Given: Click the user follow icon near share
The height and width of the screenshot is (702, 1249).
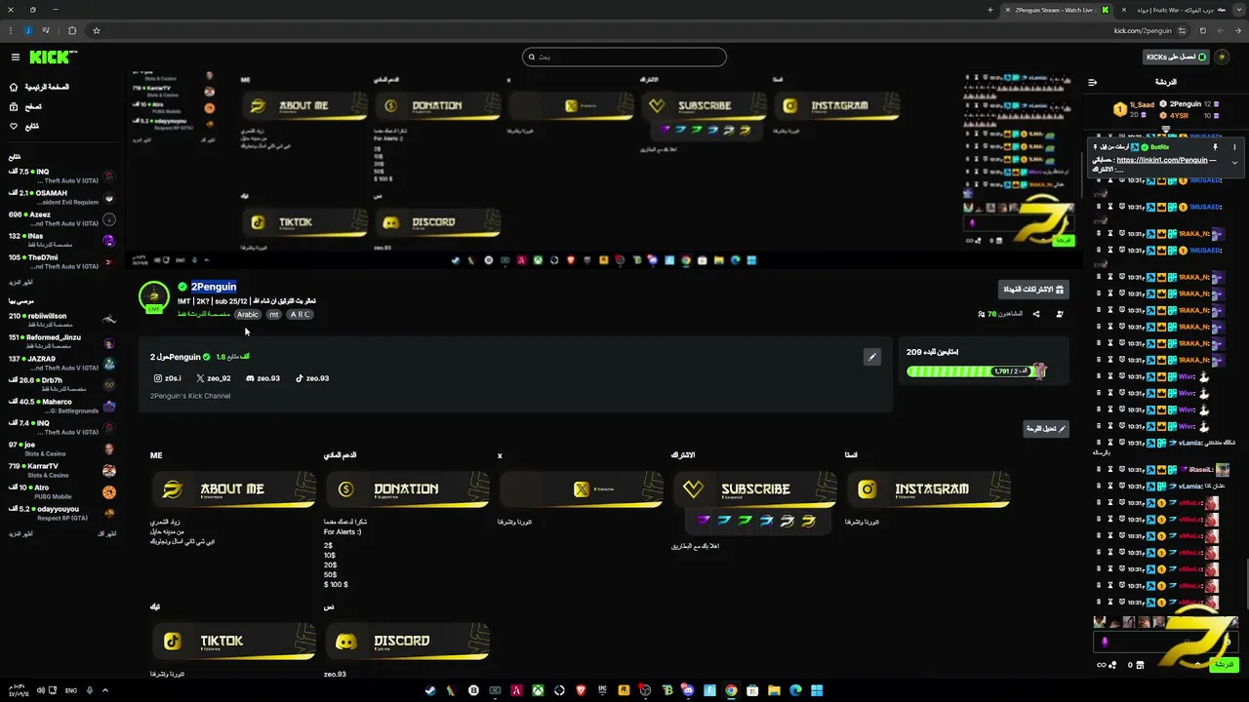Looking at the screenshot, I should click(x=1060, y=314).
